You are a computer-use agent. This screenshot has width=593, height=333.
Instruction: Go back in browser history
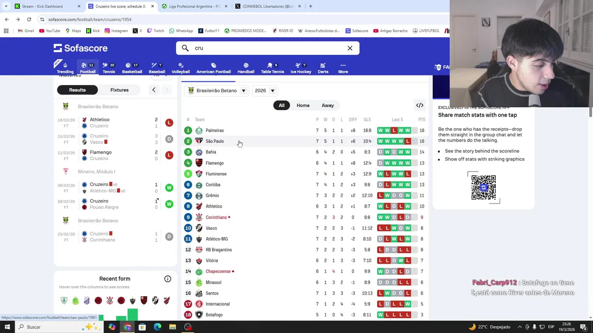[6, 19]
